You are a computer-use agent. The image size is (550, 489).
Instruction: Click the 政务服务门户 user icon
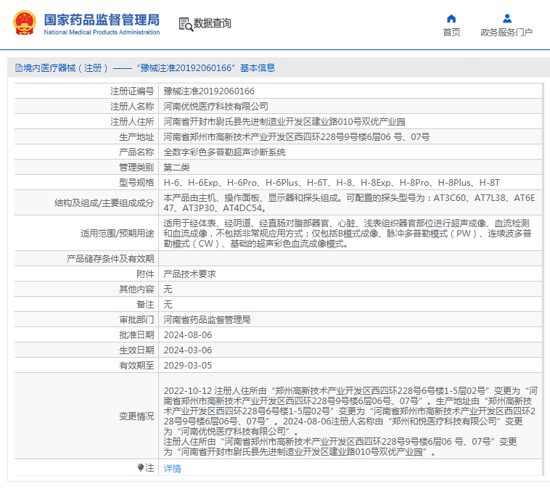pyautogui.click(x=507, y=18)
